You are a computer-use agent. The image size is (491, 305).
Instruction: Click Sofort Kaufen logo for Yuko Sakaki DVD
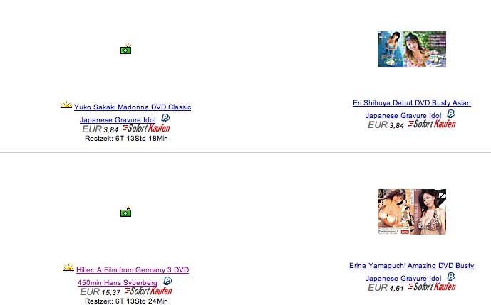coord(146,129)
